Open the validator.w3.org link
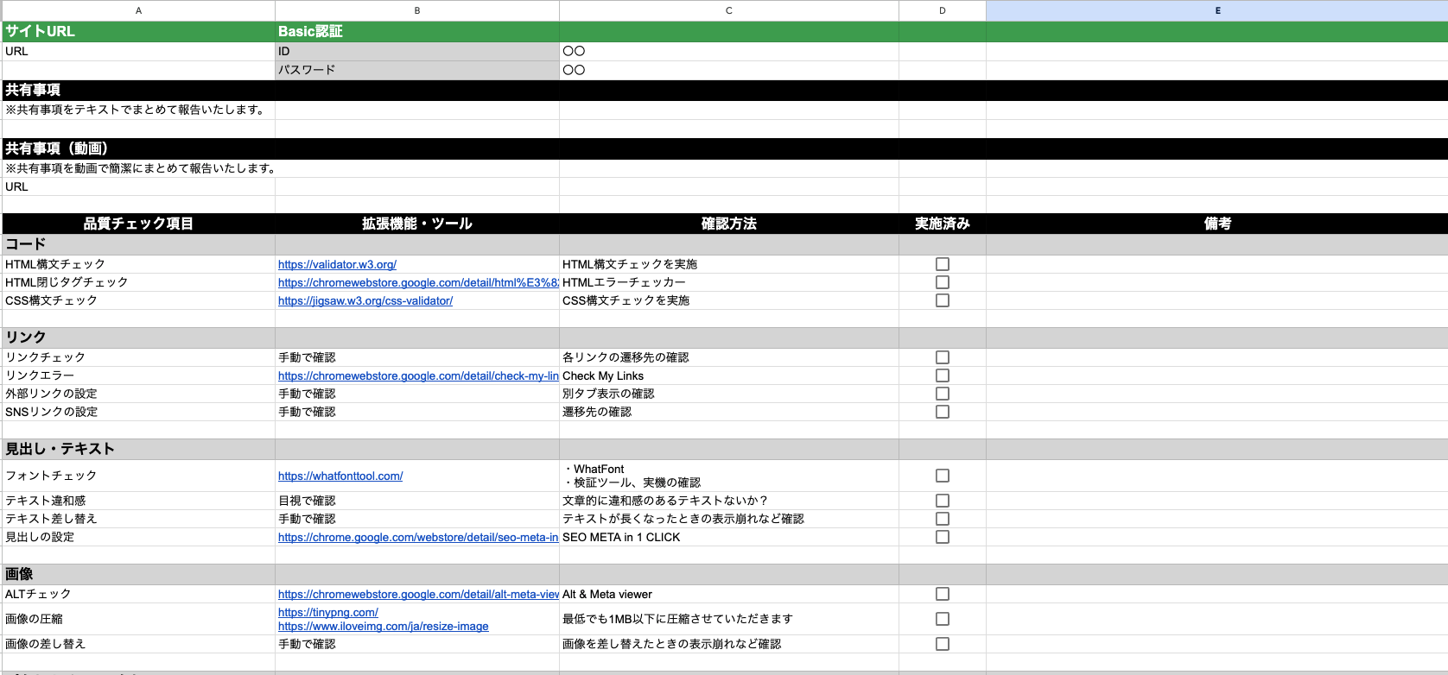This screenshot has height=675, width=1448. (337, 264)
